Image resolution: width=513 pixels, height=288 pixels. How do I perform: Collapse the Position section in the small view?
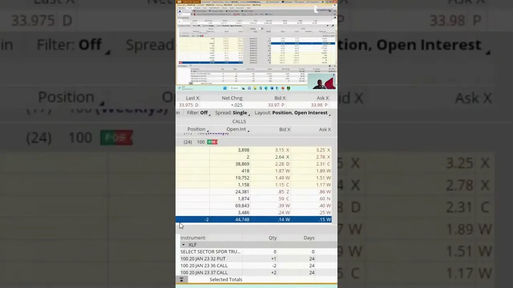[x=179, y=66]
